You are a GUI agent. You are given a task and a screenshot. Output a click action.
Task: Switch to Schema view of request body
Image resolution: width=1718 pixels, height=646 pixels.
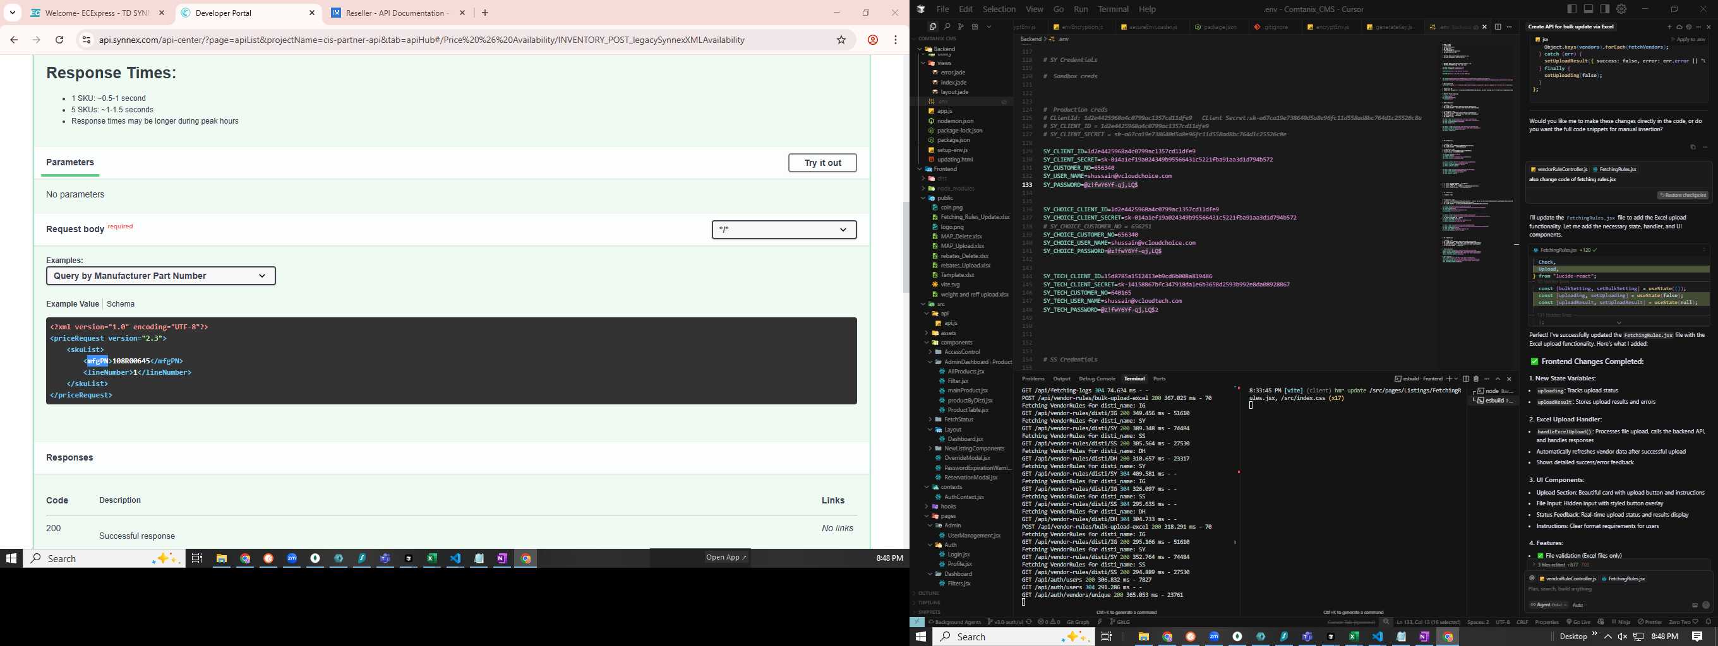point(121,304)
